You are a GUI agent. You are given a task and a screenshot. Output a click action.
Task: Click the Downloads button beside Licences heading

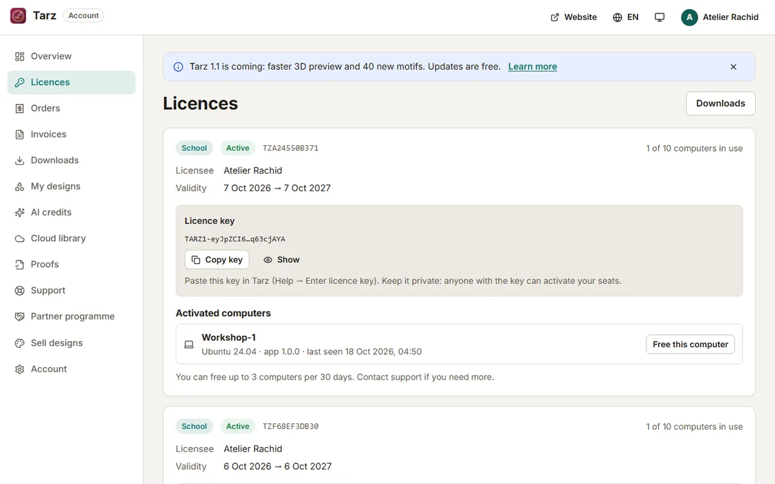(721, 103)
